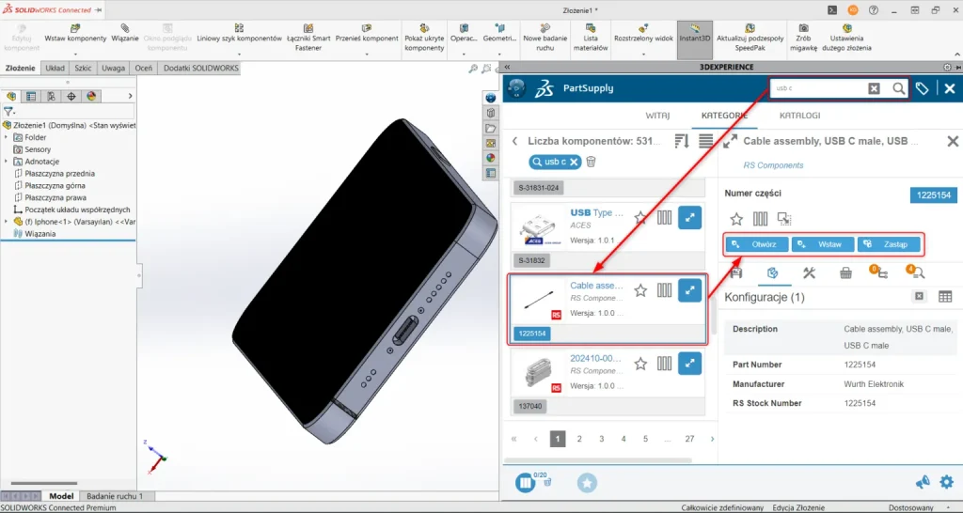This screenshot has height=513, width=963.
Task: Select Płaszczyzna przednia in the tree
Action: (59, 174)
